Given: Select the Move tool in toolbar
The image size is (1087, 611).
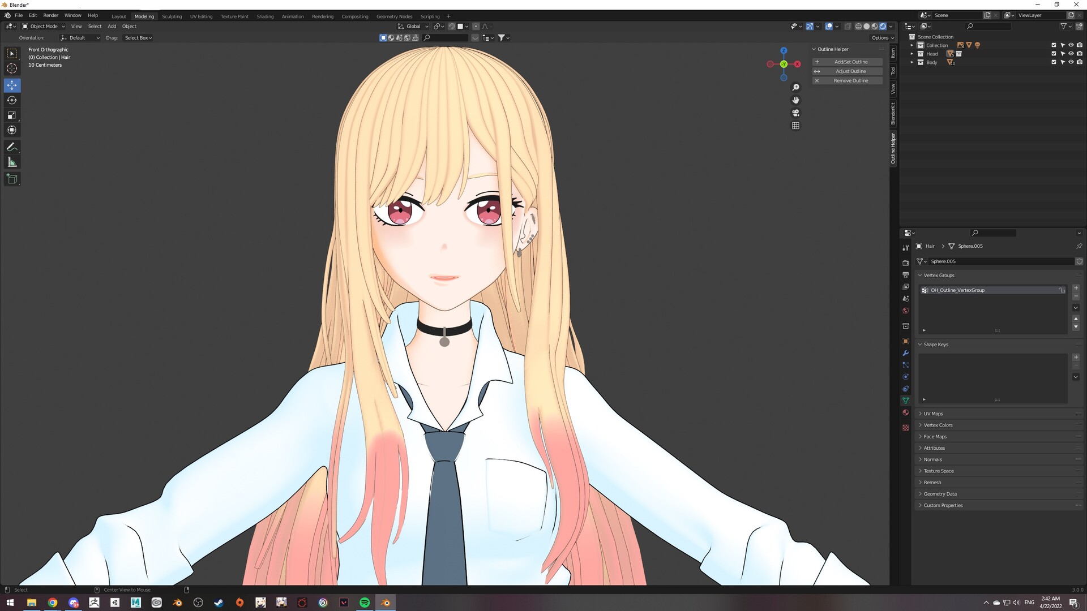Looking at the screenshot, I should [x=12, y=85].
